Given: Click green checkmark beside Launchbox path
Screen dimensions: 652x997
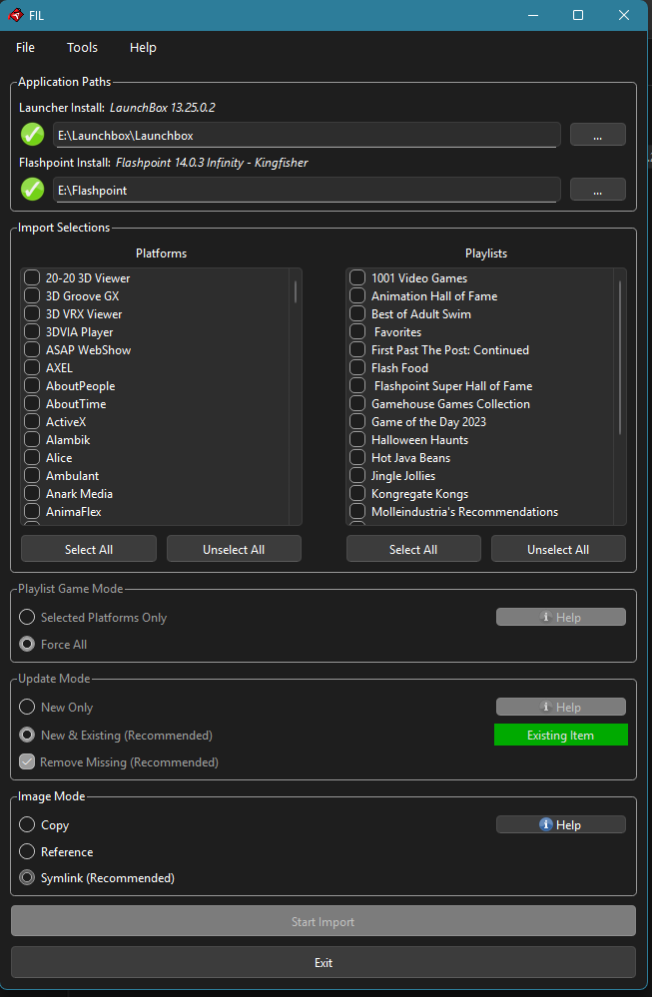Looking at the screenshot, I should tap(33, 135).
